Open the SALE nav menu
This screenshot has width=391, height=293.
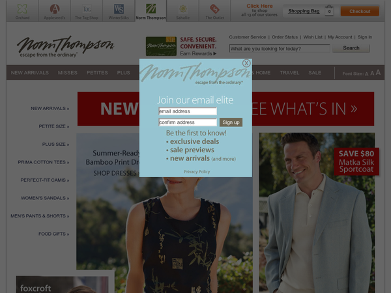315,73
